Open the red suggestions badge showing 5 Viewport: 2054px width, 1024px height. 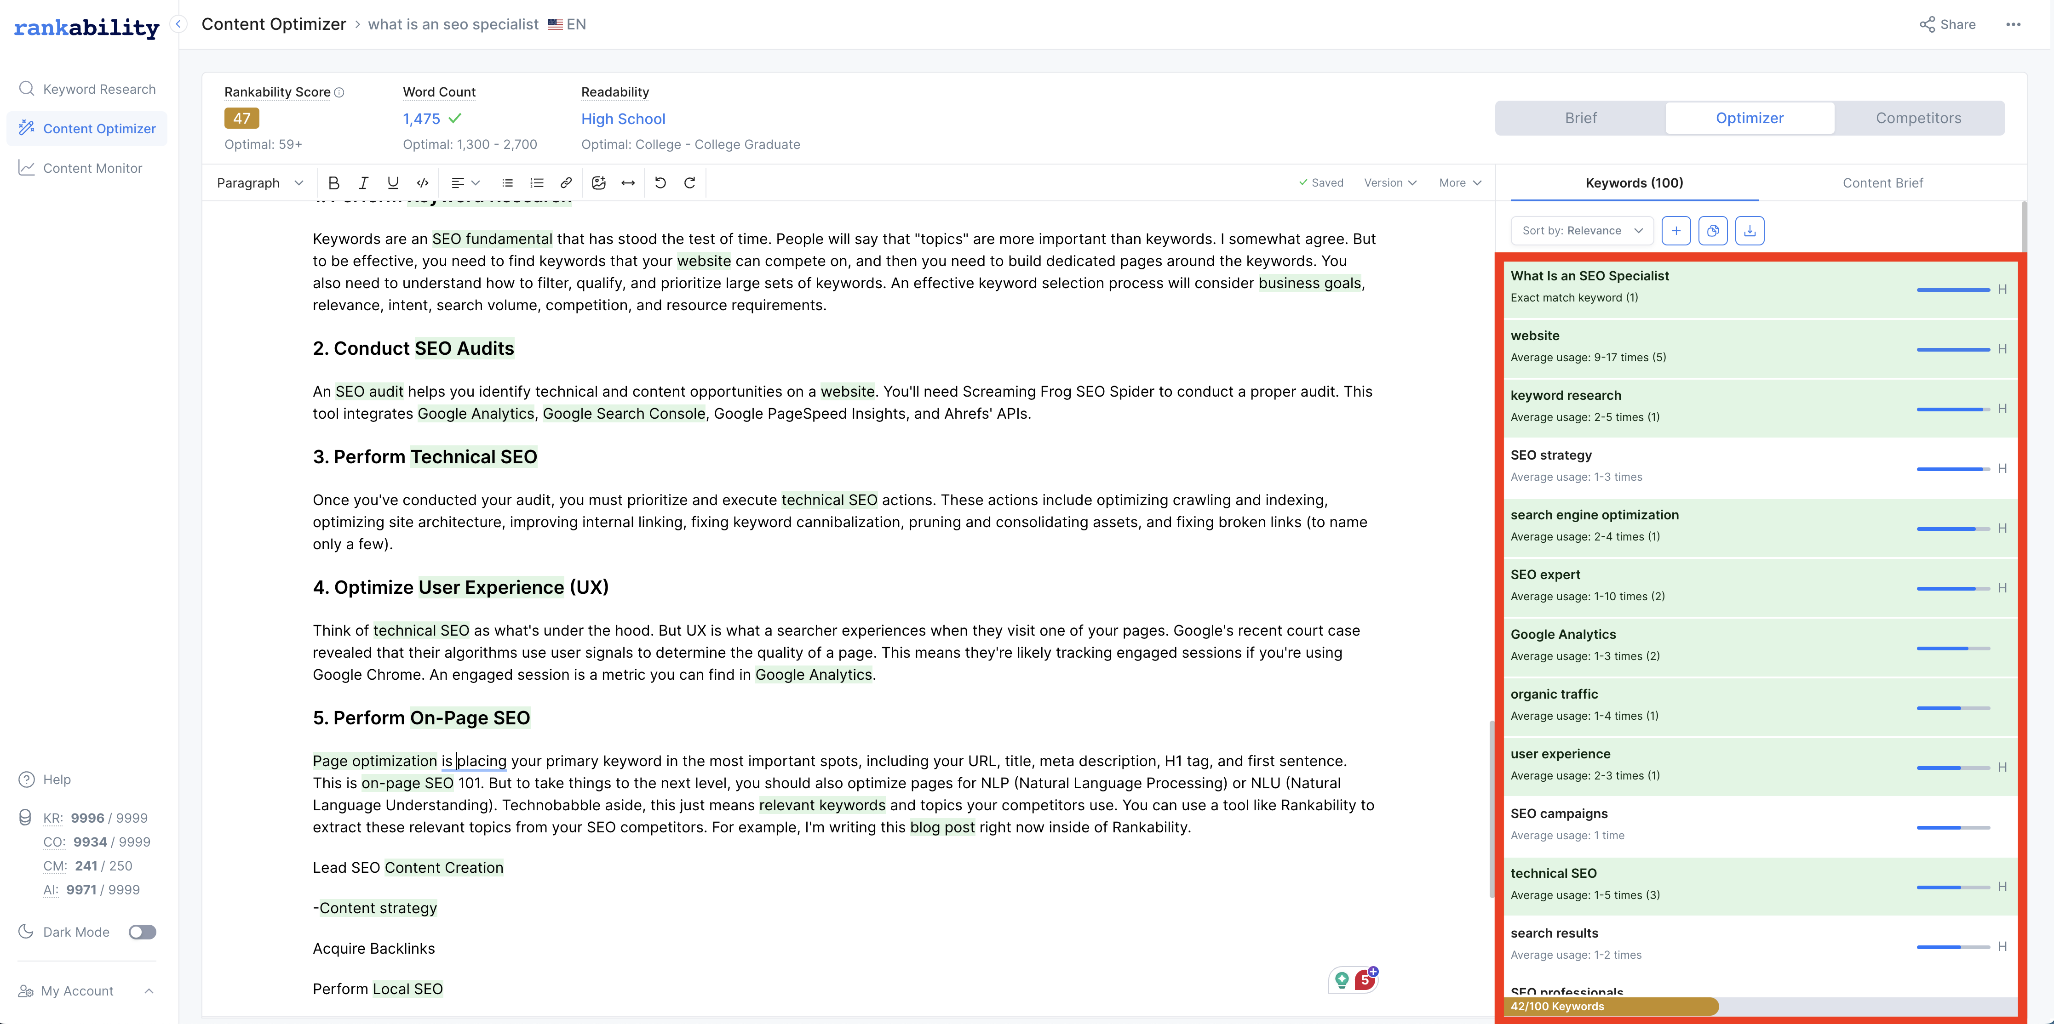1365,979
